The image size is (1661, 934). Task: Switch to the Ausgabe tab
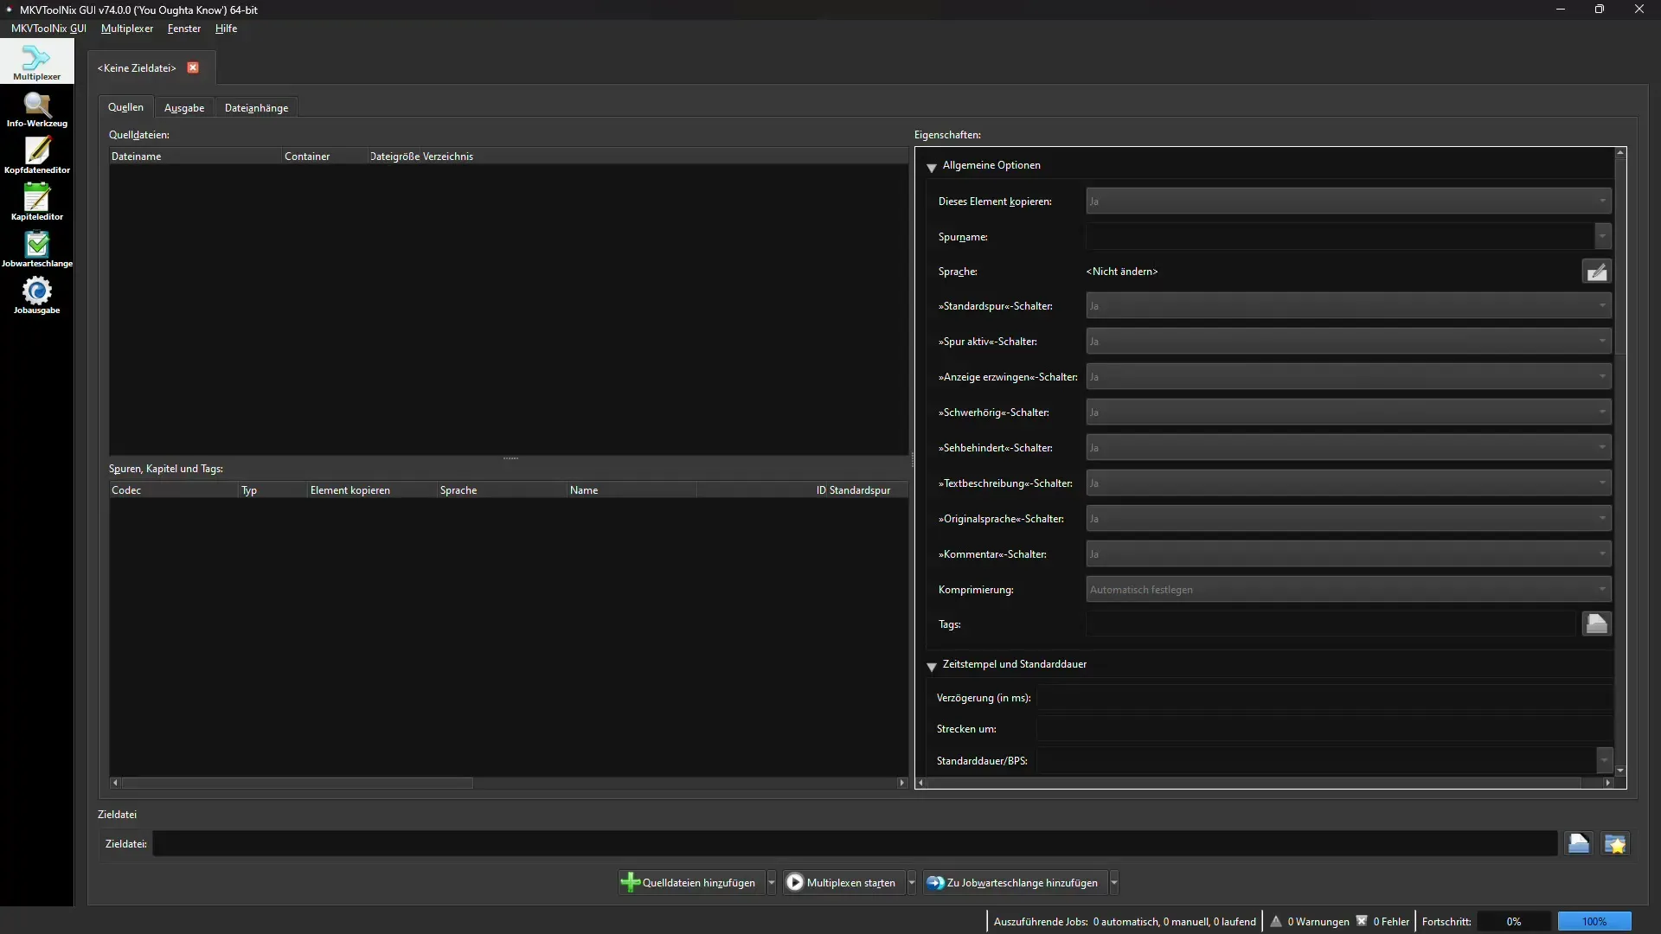184,108
